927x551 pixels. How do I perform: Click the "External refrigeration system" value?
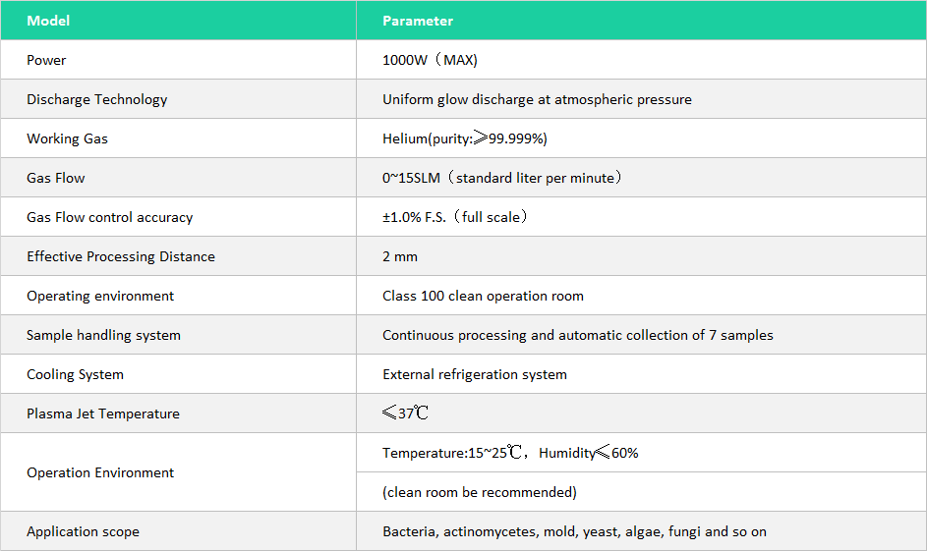click(x=474, y=374)
